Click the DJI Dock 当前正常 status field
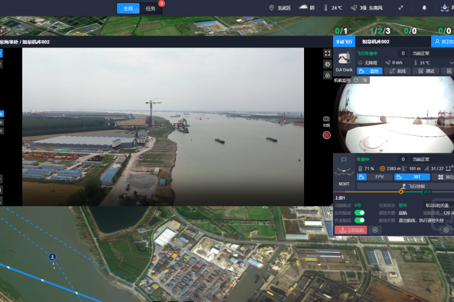Screen dimensions: 454x302 pos(431,53)
